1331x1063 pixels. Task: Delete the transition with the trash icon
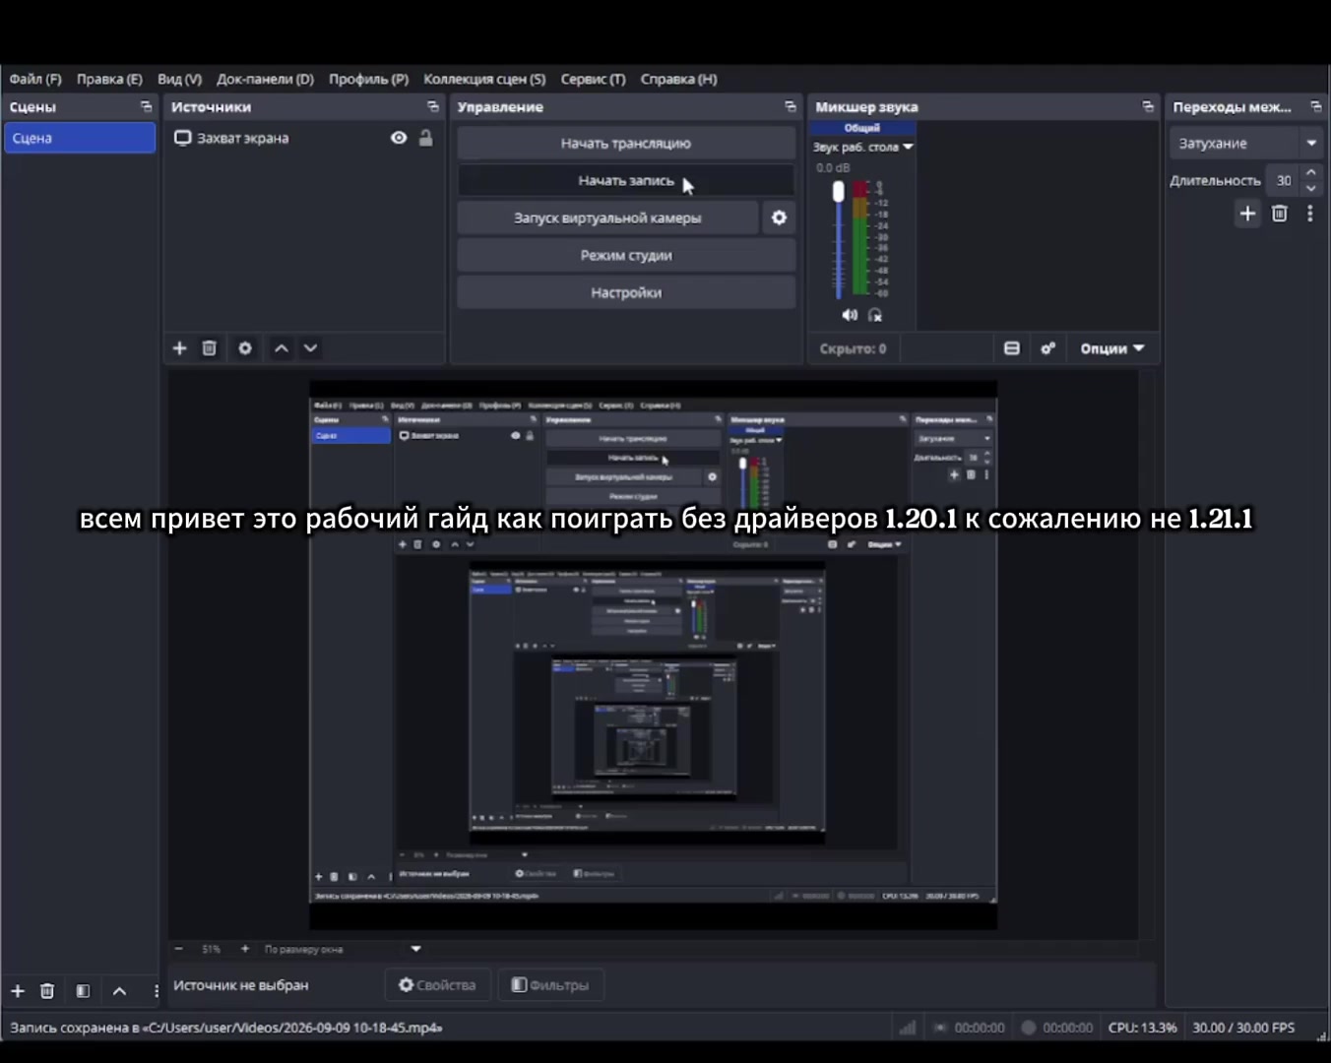(1279, 214)
